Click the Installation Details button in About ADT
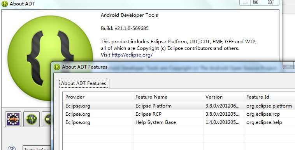The height and width of the screenshot is (150, 295). 37,148
